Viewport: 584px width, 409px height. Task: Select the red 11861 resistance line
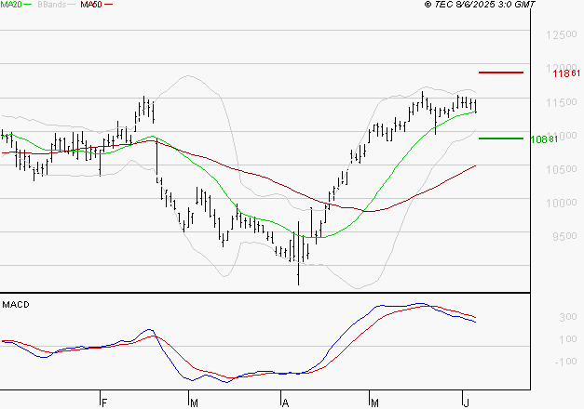500,72
